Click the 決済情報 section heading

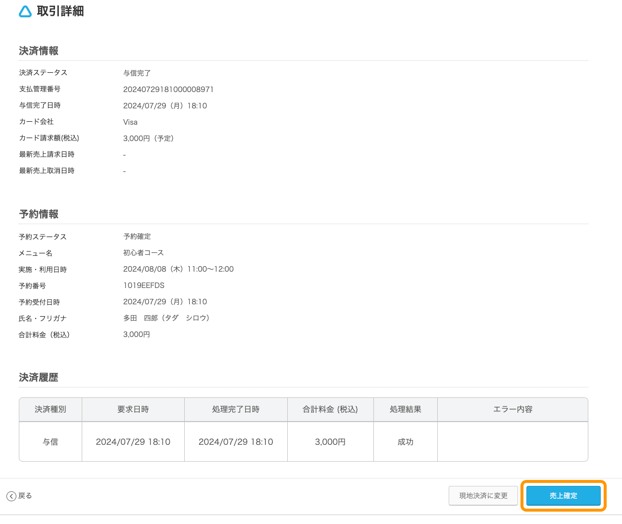click(x=39, y=51)
